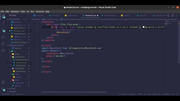Screen dimensions: 180x101
Task: Click the master branch indicator
Action: tap(6, 94)
